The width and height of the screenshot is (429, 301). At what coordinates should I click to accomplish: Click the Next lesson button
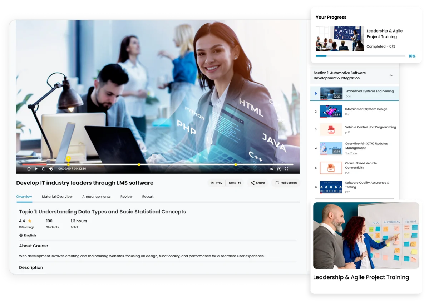[x=234, y=183]
